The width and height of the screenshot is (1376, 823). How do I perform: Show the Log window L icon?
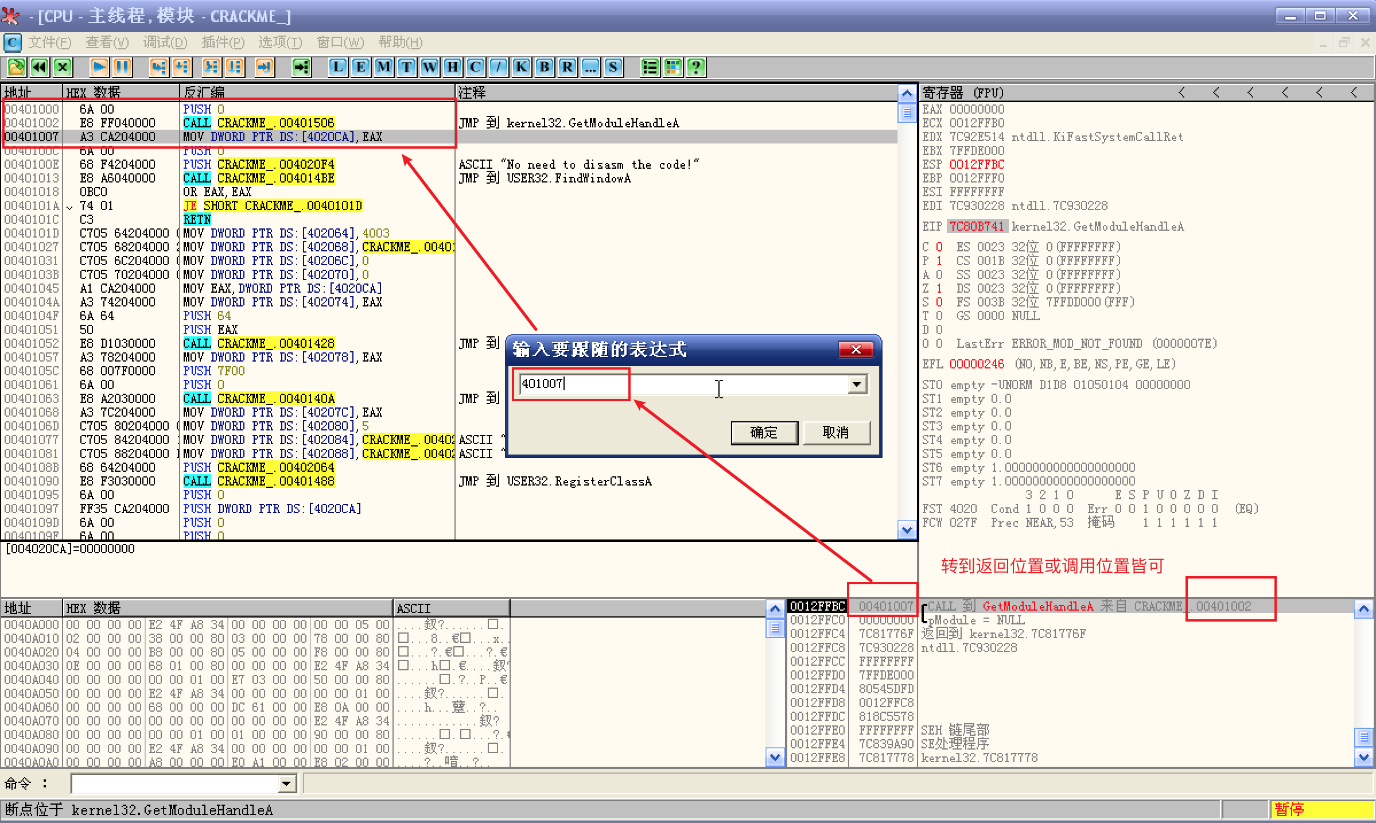point(337,67)
